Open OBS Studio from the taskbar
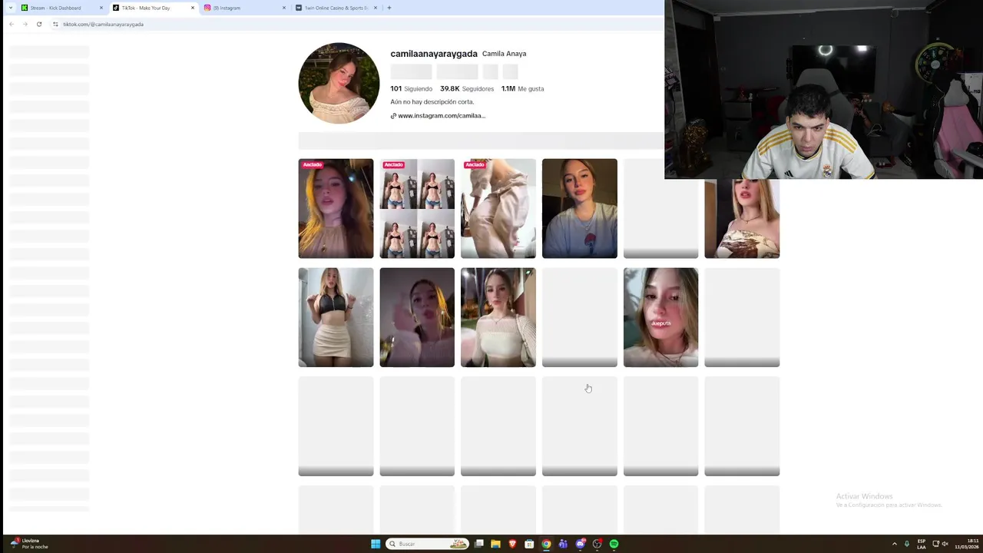The width and height of the screenshot is (983, 553). [597, 544]
